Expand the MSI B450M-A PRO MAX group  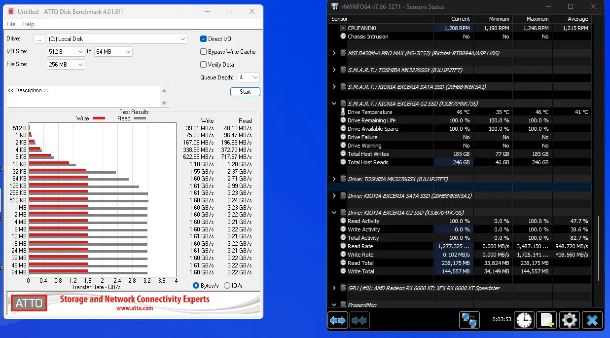pos(334,53)
